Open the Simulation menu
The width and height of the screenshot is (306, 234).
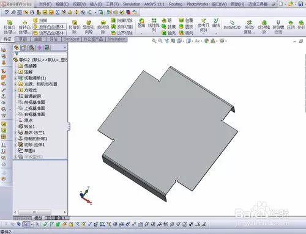tap(132, 4)
